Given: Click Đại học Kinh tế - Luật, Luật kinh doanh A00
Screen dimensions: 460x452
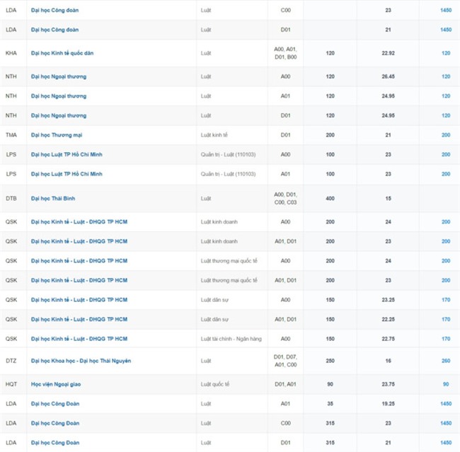Looking at the screenshot, I should [79, 221].
